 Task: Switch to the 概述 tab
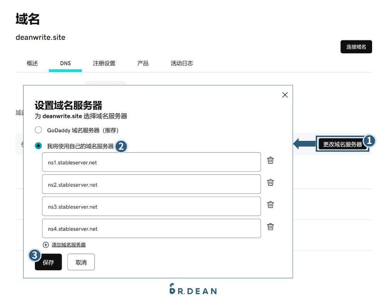click(x=32, y=63)
